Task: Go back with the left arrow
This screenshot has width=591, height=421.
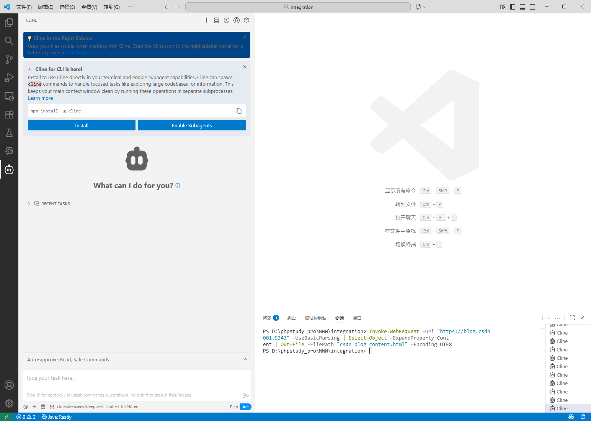Action: tap(167, 7)
